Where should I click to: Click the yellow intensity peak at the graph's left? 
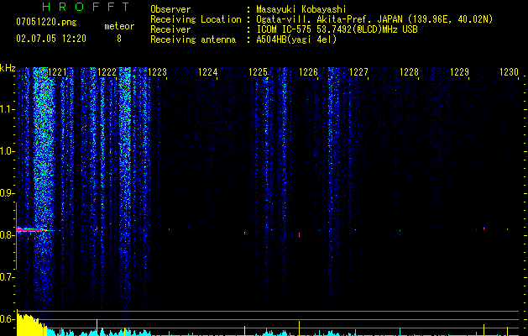pos(30,323)
